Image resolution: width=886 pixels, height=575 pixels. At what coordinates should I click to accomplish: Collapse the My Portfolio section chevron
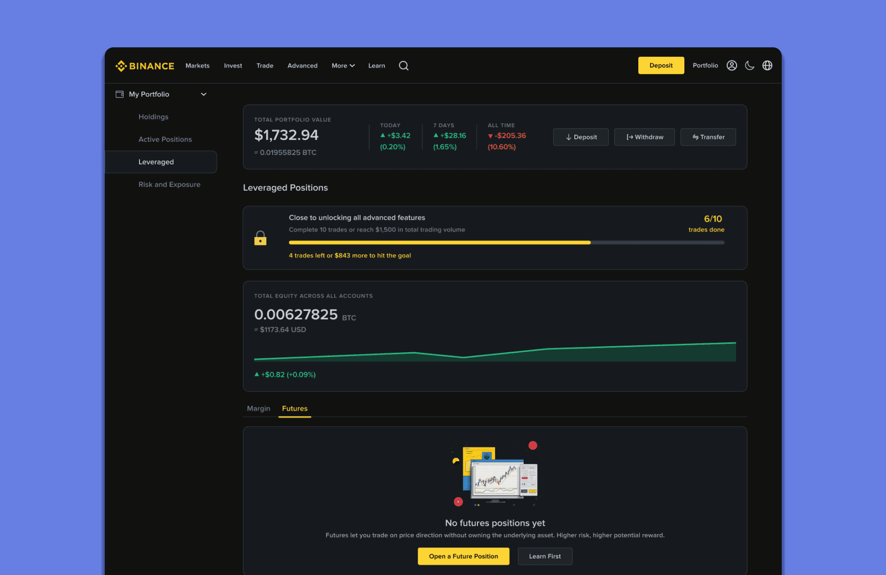[203, 94]
